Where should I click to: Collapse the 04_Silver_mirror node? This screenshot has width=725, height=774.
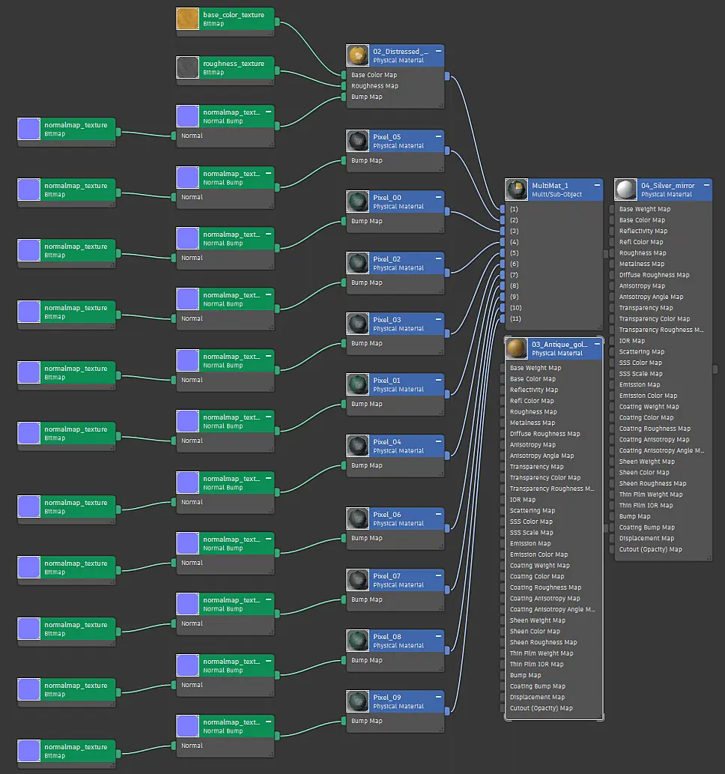pyautogui.click(x=706, y=185)
